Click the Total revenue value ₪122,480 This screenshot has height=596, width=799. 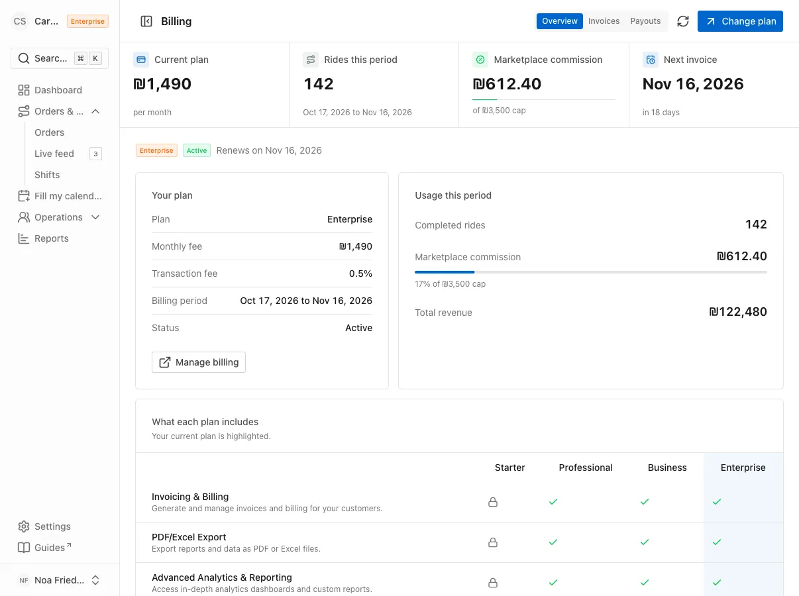[738, 312]
